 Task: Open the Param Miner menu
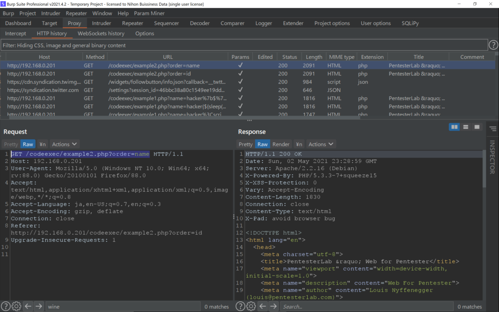click(x=149, y=13)
